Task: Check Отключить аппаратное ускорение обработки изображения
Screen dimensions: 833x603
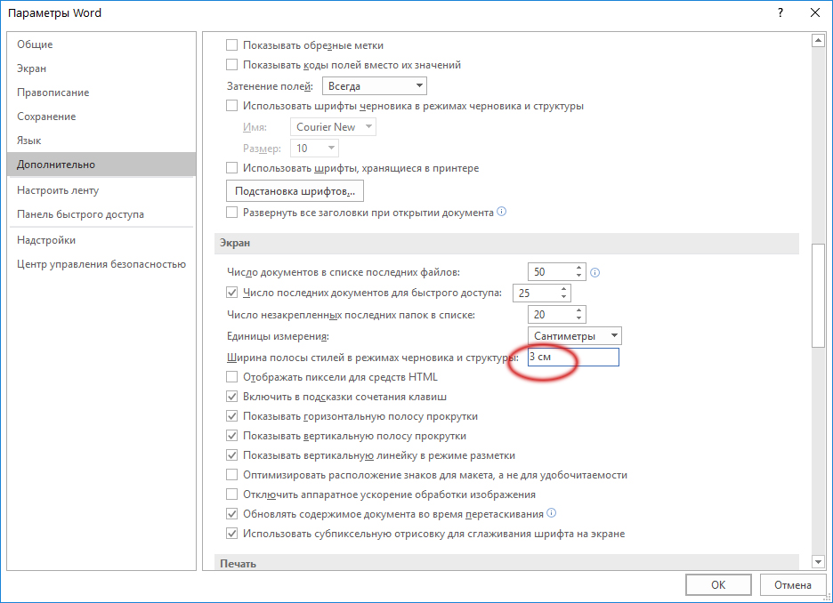Action: point(231,494)
